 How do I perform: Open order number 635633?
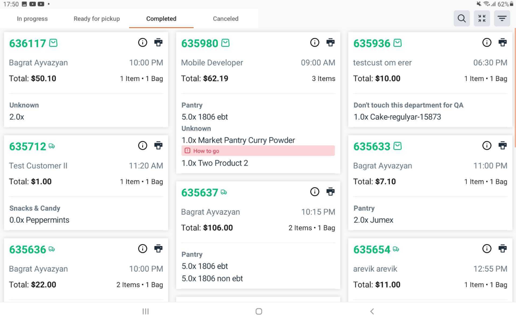(372, 146)
